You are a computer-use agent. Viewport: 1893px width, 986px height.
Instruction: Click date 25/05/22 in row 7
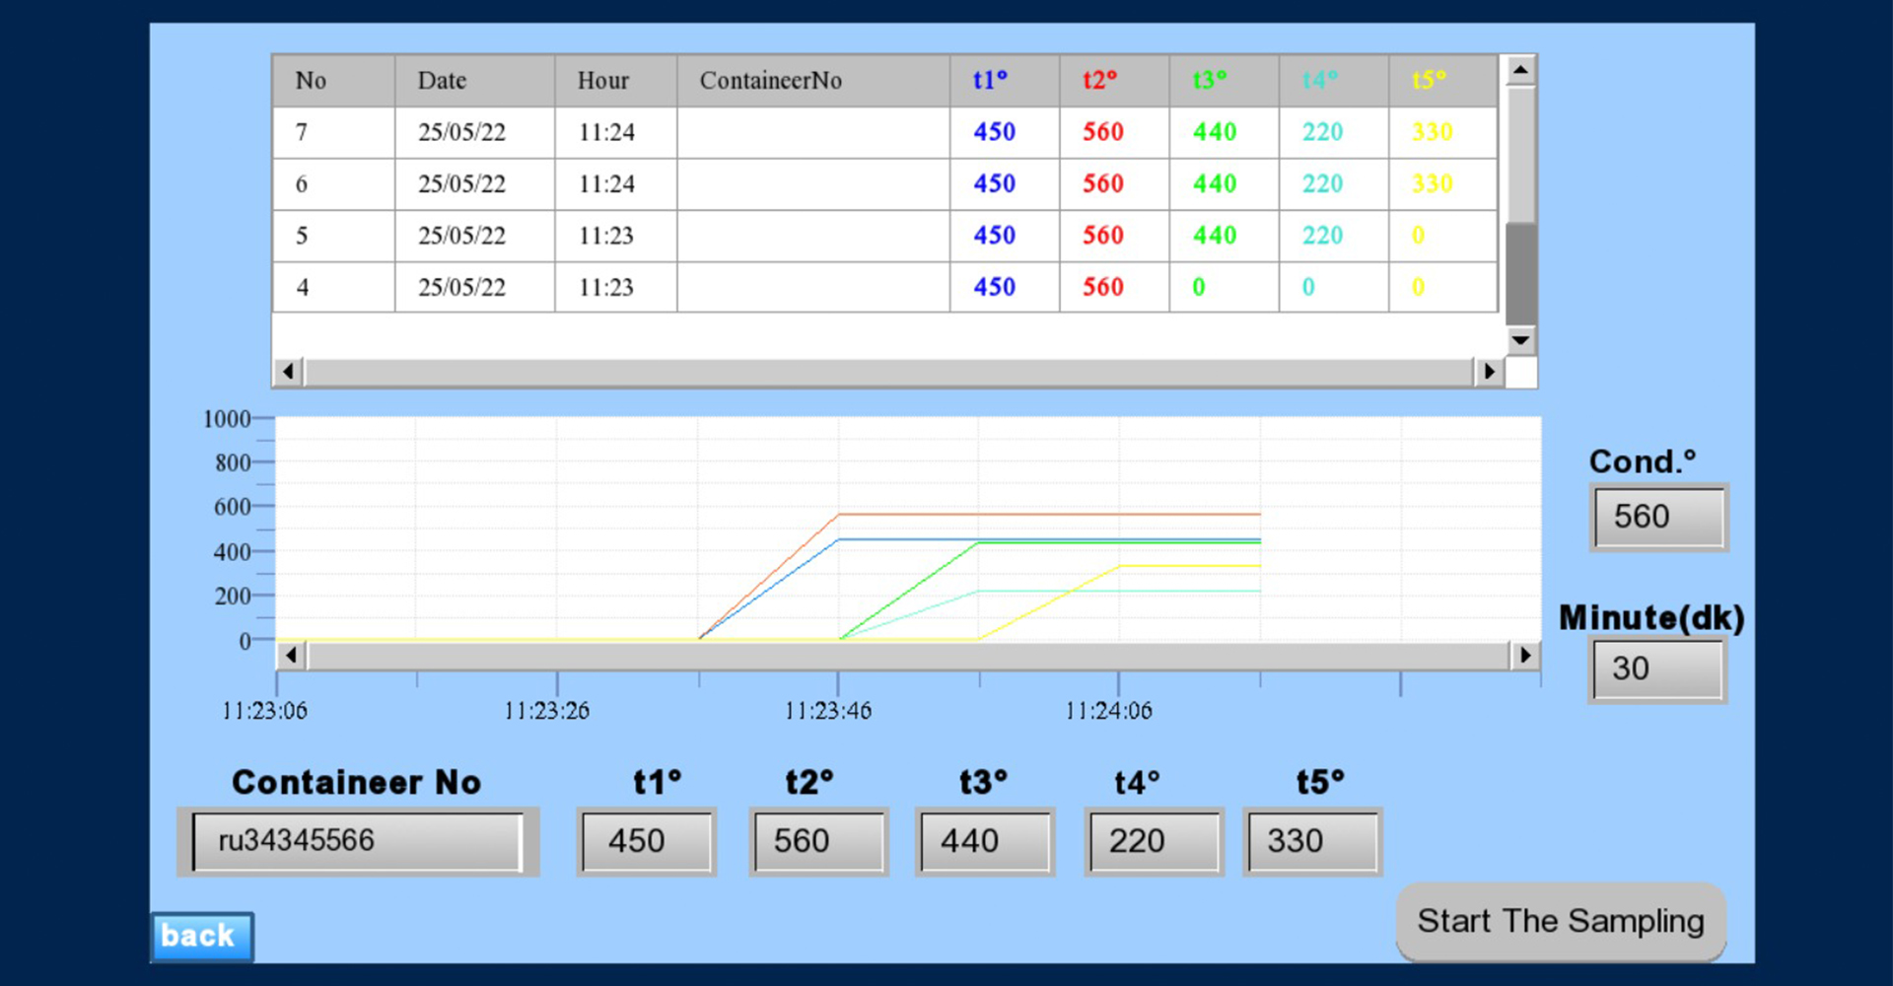(x=475, y=132)
